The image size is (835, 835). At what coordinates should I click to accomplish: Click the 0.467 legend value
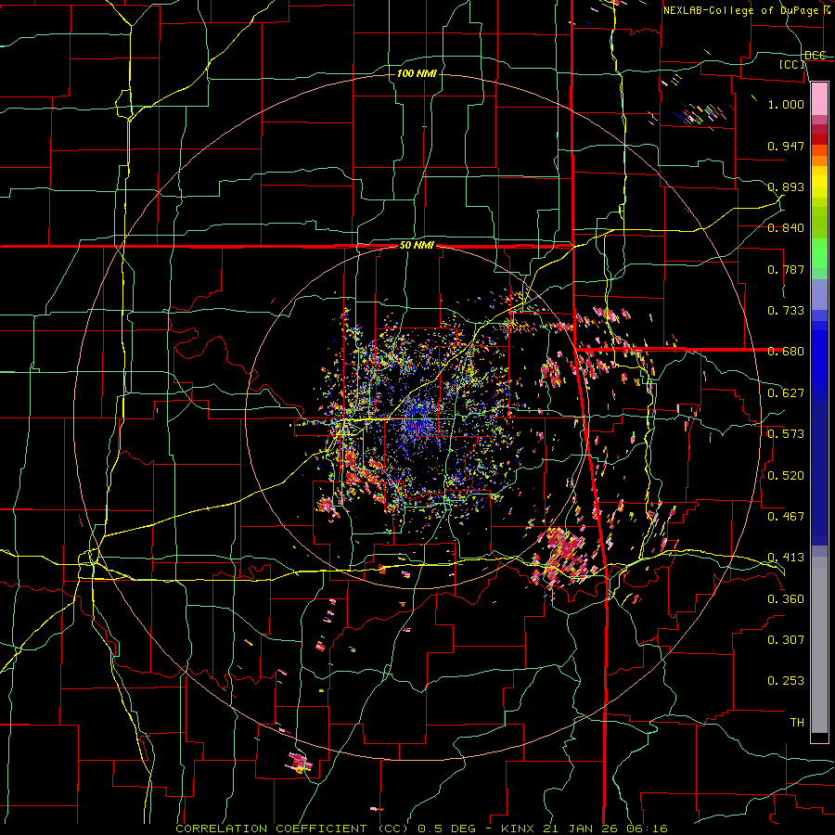point(786,517)
